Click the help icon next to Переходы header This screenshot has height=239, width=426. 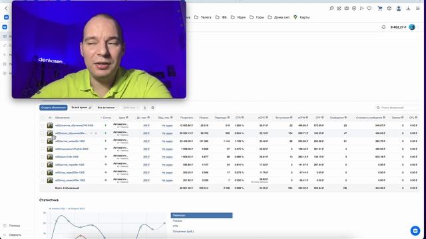pos(228,118)
